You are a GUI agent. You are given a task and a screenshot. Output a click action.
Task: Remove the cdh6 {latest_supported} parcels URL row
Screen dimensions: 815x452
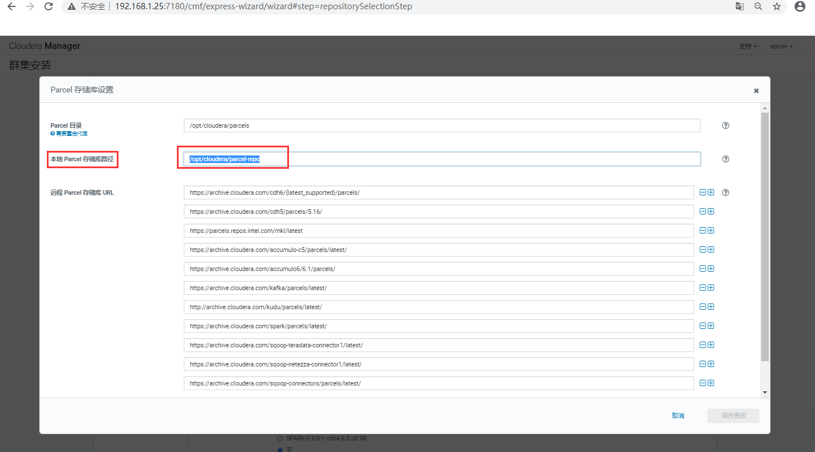point(703,192)
